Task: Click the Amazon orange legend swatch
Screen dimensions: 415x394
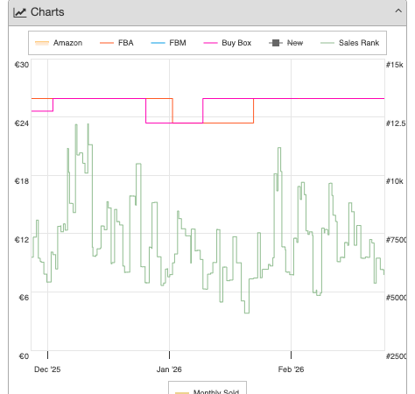Action: tap(42, 43)
